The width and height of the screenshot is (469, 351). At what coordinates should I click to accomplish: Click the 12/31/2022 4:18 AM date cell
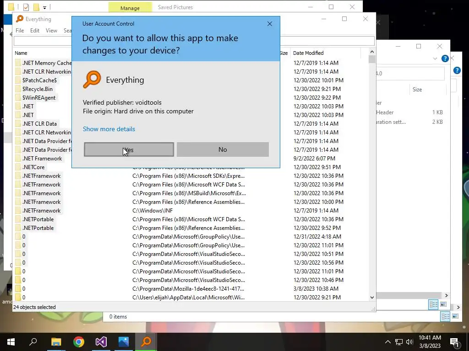pyautogui.click(x=317, y=237)
